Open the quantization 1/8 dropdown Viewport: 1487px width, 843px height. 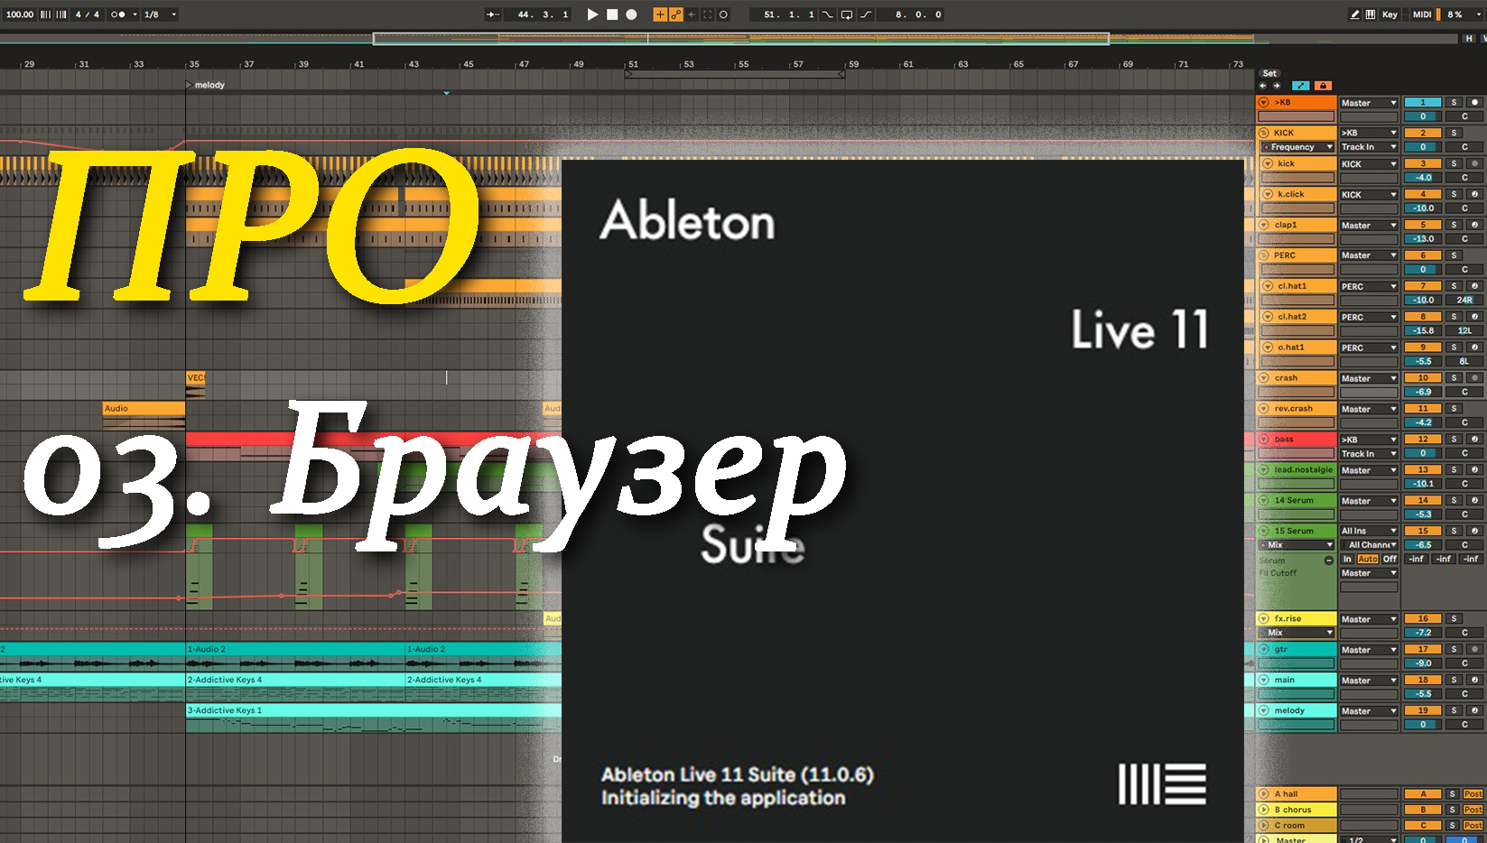[x=161, y=14]
